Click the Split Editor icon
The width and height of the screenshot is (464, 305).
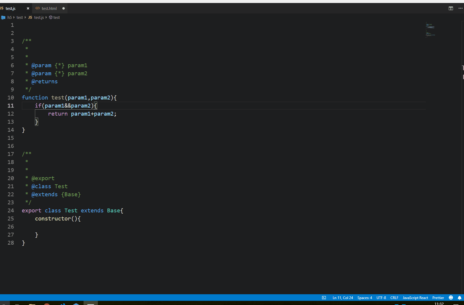point(451,8)
